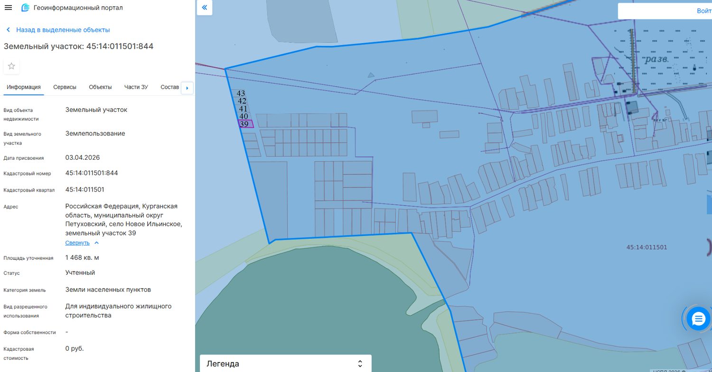
Task: Click the status value Учтенный
Action: point(80,273)
